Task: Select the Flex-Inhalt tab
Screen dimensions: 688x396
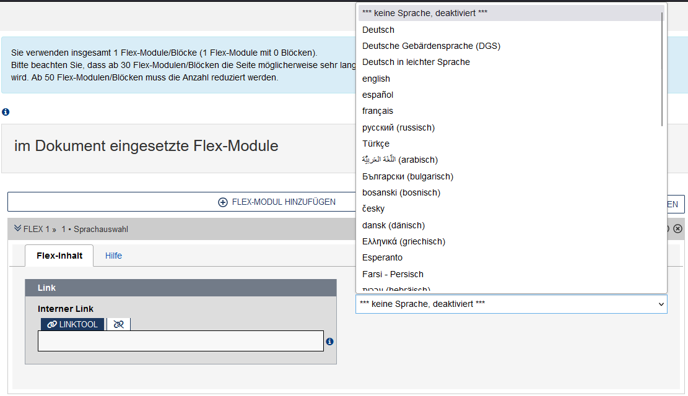Action: tap(59, 256)
